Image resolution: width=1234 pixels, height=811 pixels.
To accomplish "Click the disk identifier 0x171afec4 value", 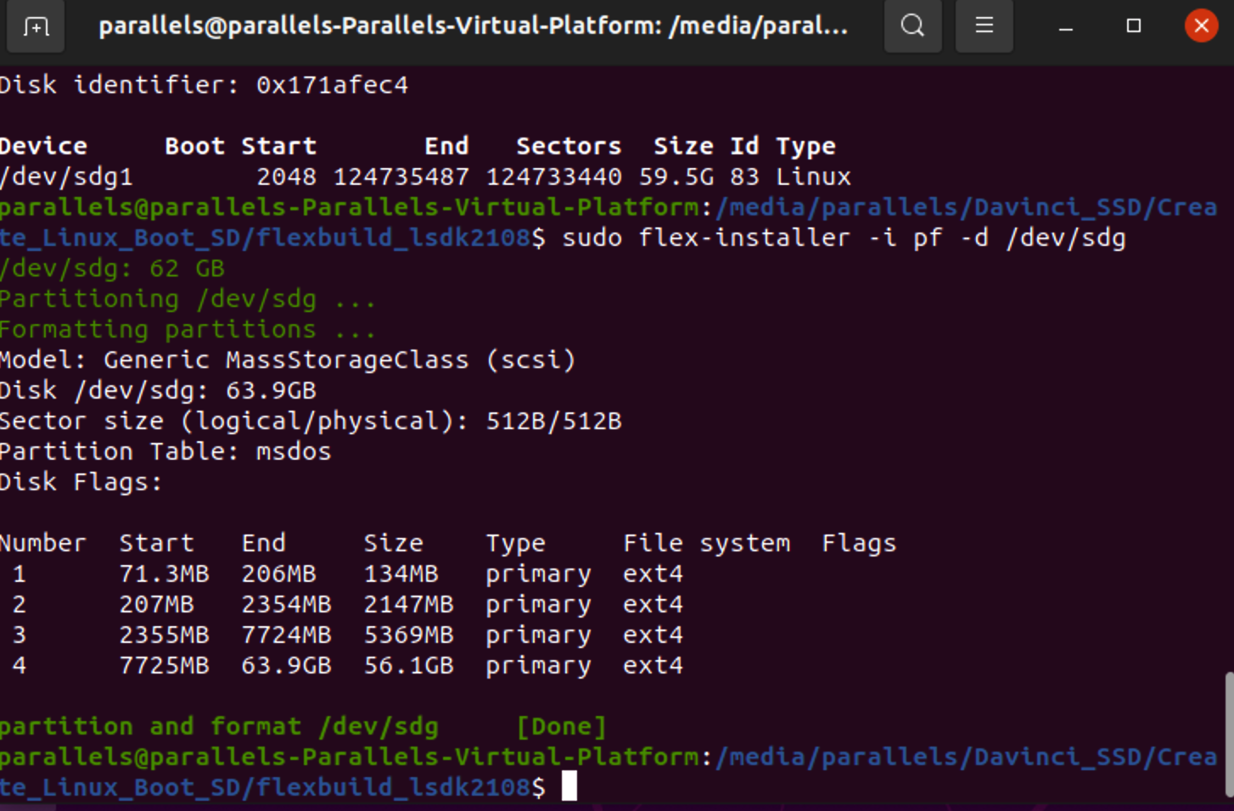I will [x=332, y=85].
